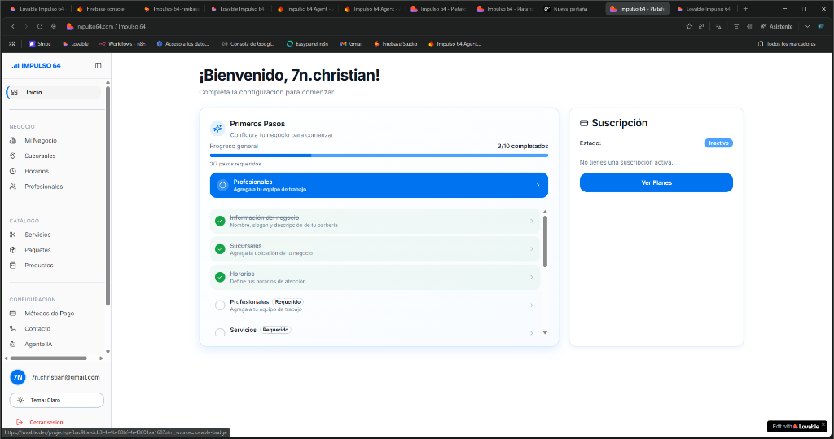The width and height of the screenshot is (834, 439).
Task: Click the browser bookmark star icon
Action: [689, 26]
